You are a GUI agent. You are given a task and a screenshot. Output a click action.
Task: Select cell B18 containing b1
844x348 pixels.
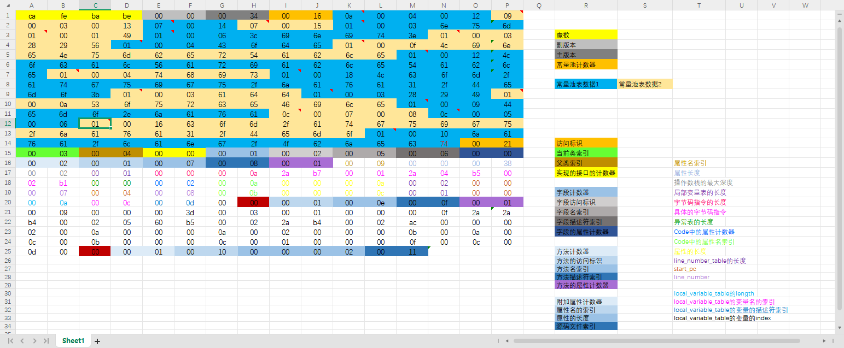coord(63,183)
